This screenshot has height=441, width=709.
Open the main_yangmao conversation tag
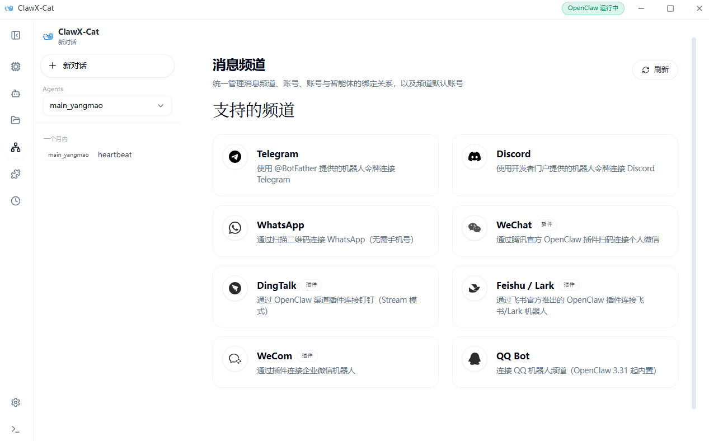click(68, 154)
